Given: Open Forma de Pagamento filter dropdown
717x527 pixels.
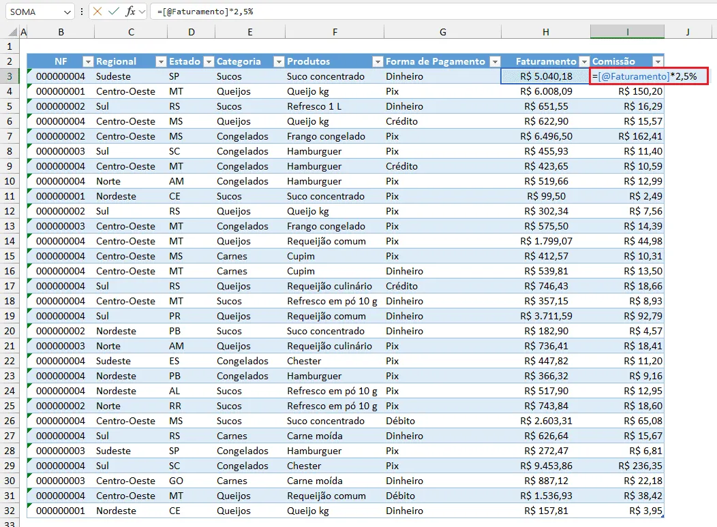Looking at the screenshot, I should 495,62.
